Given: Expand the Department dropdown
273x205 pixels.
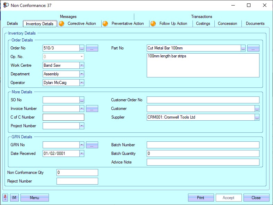Looking at the screenshot, I should point(82,74).
